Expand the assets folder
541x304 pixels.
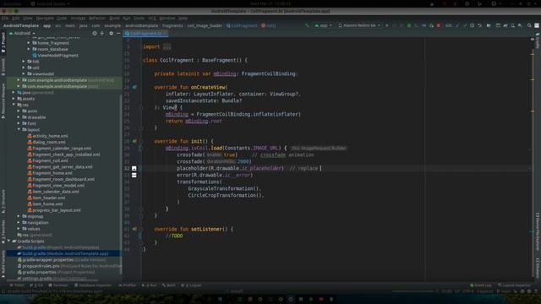click(14, 99)
